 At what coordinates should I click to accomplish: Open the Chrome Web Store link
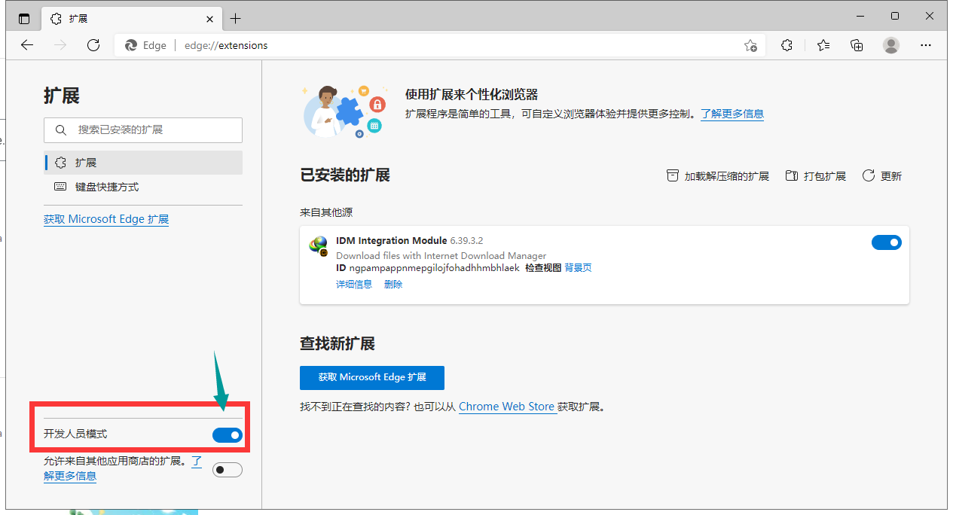(x=506, y=407)
